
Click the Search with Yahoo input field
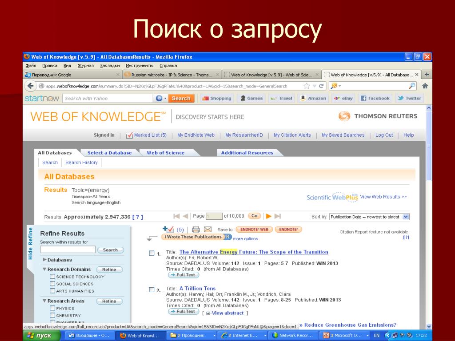[x=108, y=98]
